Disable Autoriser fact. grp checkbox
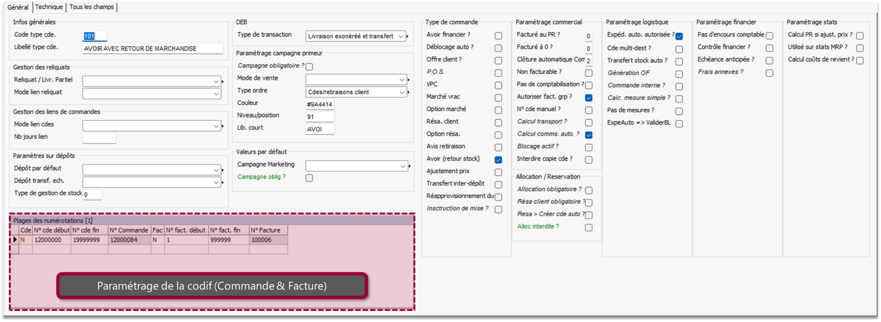This screenshot has width=881, height=322. [589, 98]
